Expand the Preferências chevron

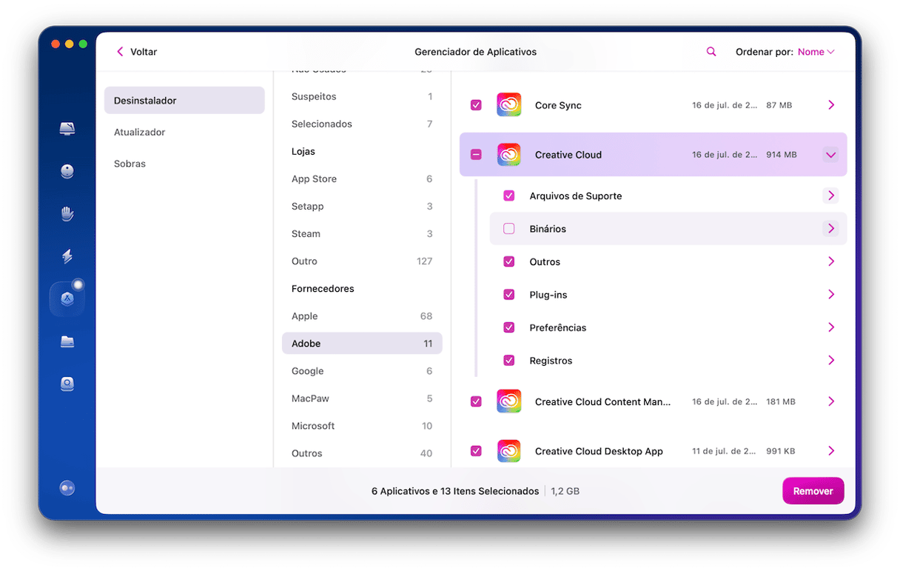831,327
